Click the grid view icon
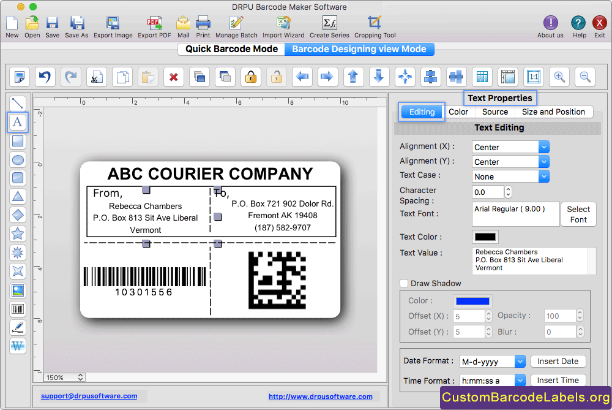The width and height of the screenshot is (612, 410). 482,77
